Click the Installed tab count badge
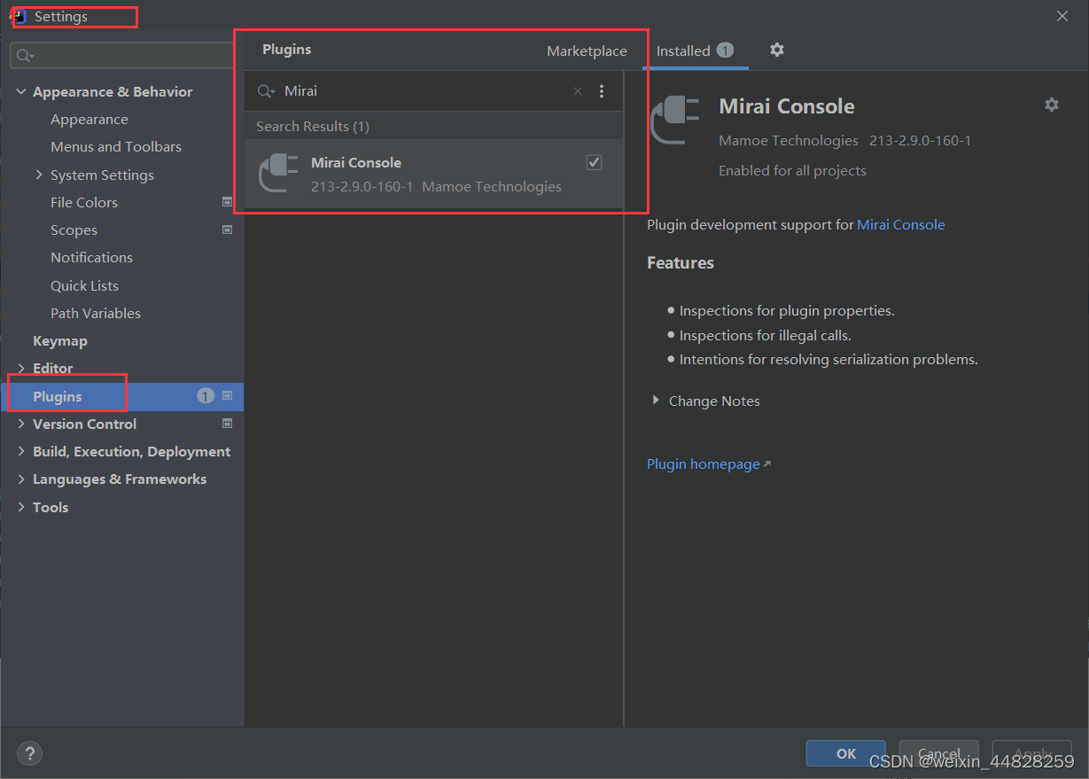This screenshot has width=1089, height=779. tap(725, 51)
